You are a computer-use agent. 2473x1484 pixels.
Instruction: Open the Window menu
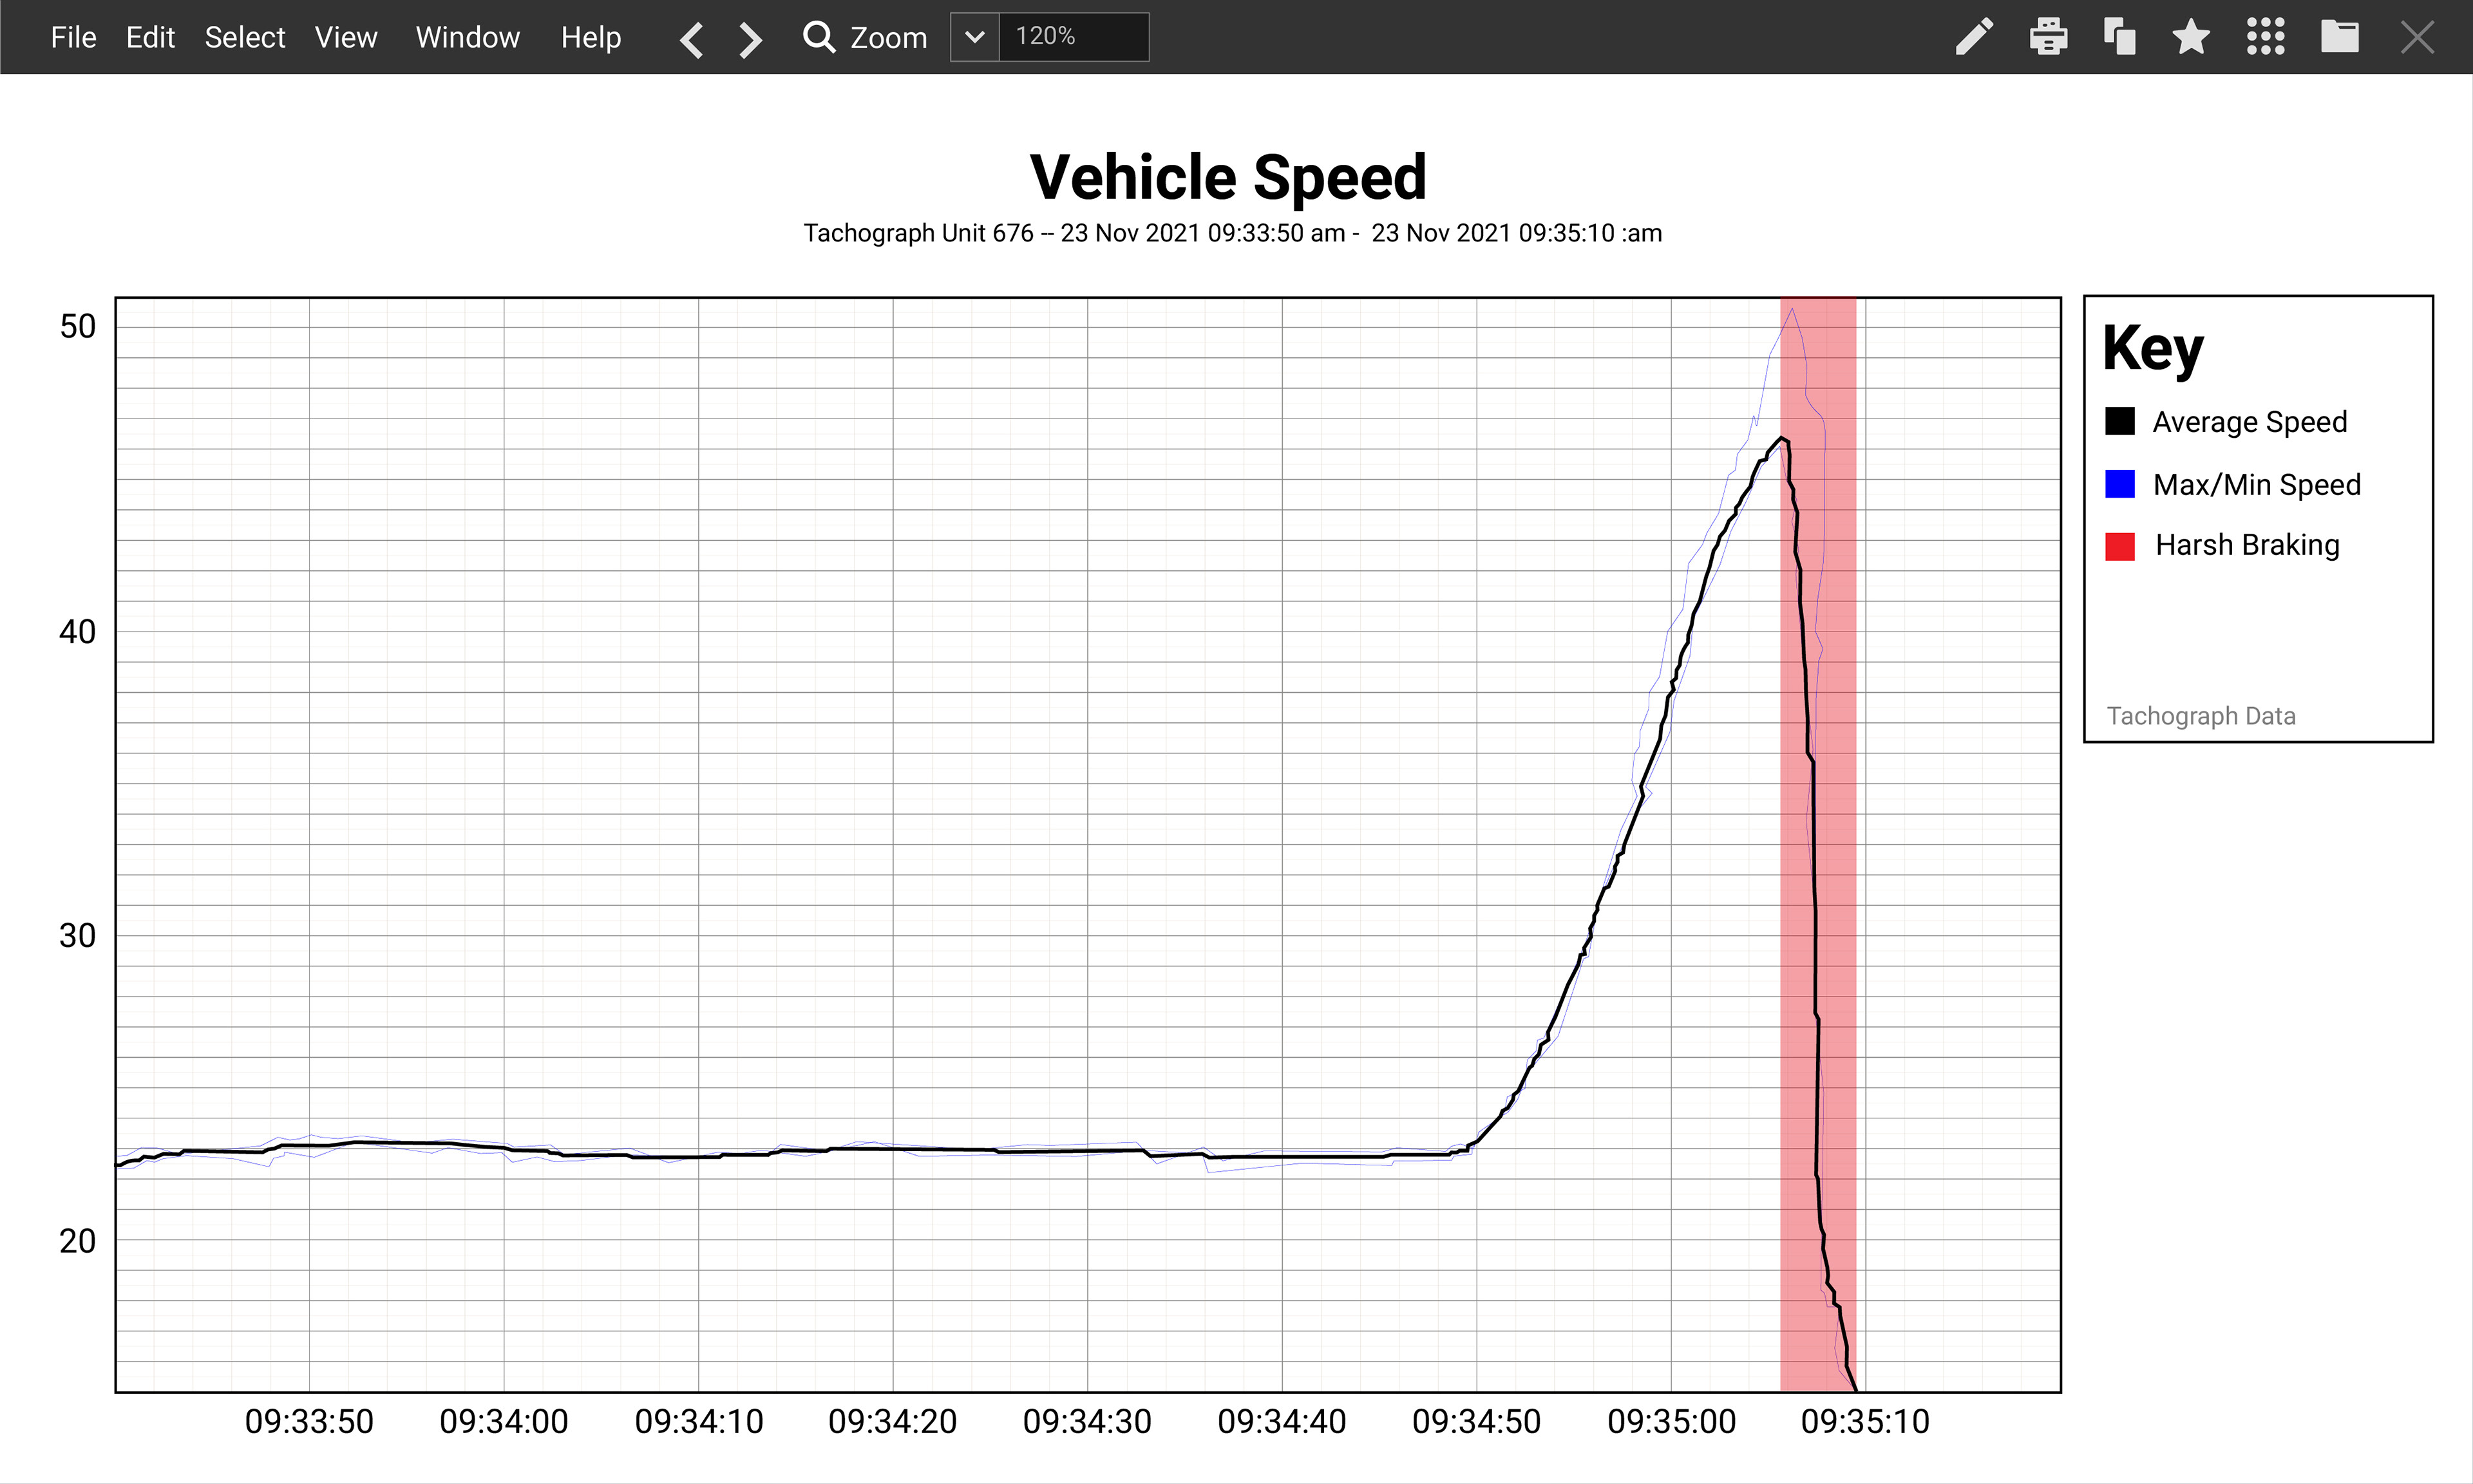[468, 37]
